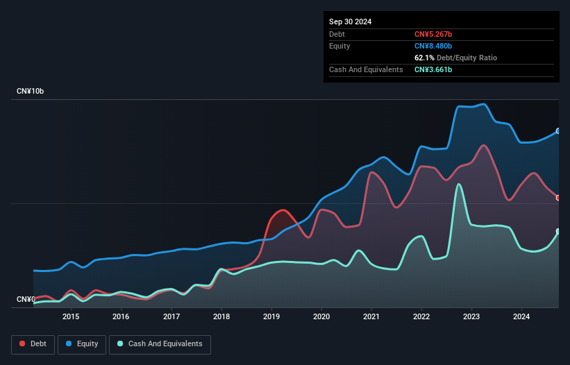Click the blue Equity legend dot
Screen dimensions: 570x365
[69, 343]
